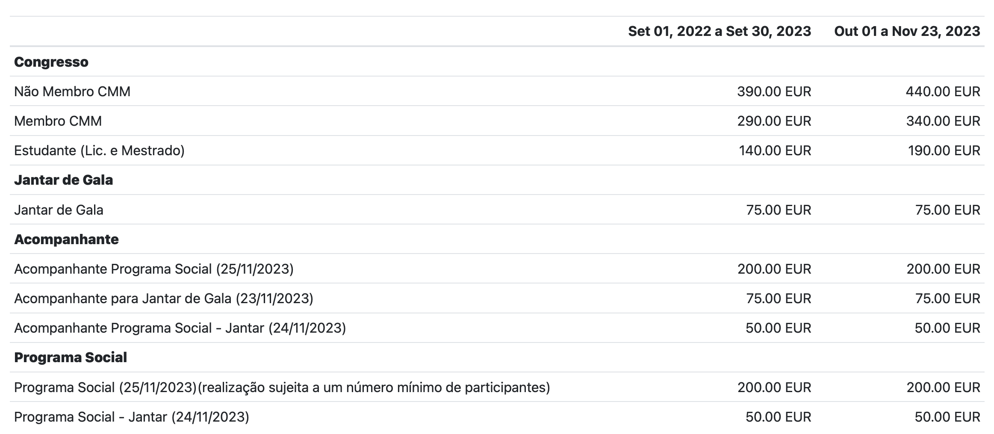Select Programa Social (25/11/2023) row text
The image size is (994, 434).
coord(282,387)
